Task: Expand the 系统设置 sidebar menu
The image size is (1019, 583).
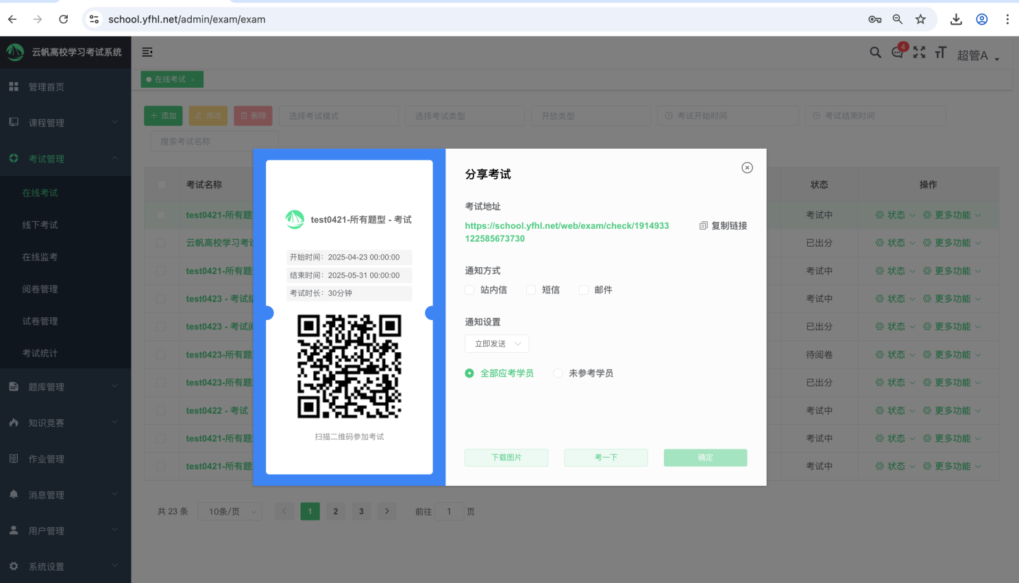Action: [x=65, y=567]
